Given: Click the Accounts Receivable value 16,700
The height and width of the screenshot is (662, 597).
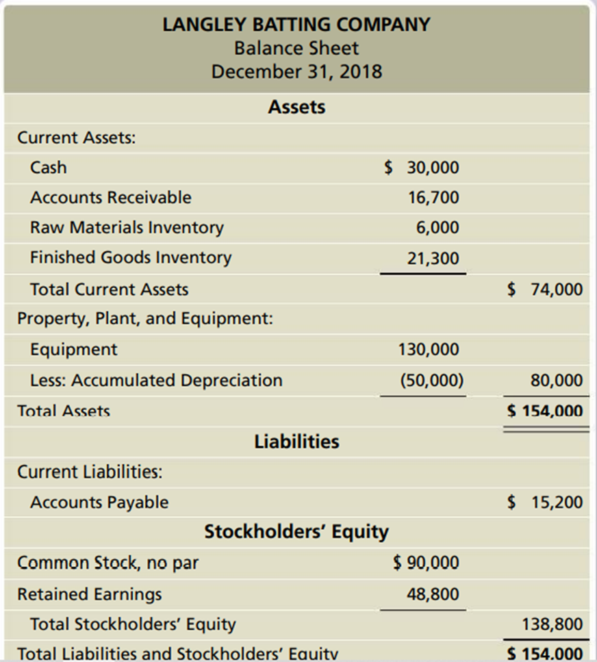Looking at the screenshot, I should (x=433, y=198).
